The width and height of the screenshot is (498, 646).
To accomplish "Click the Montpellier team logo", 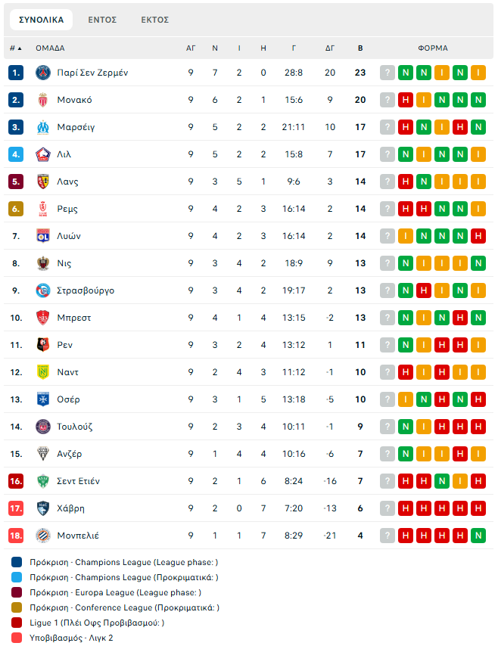I will (x=42, y=536).
